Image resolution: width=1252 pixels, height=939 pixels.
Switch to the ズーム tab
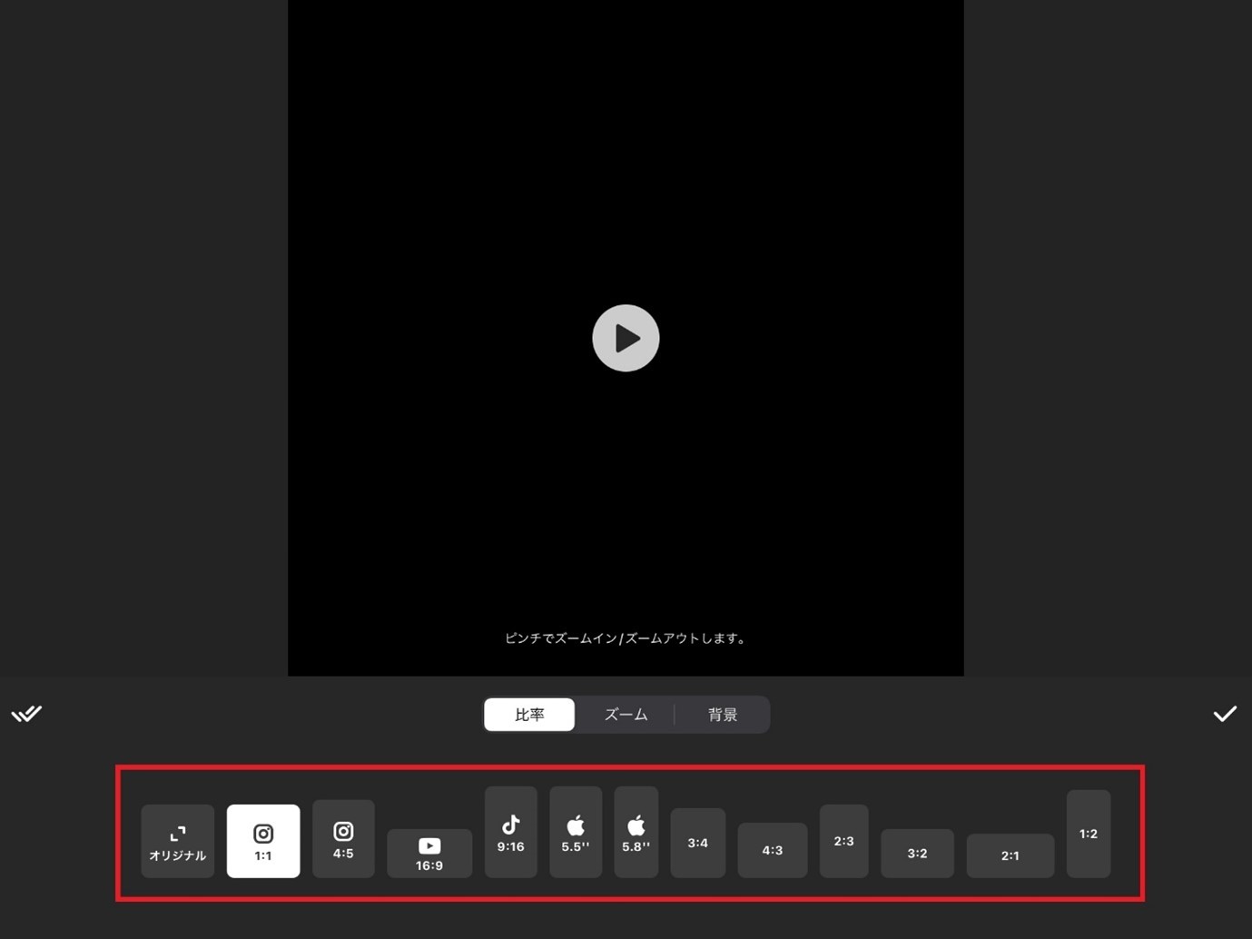(x=626, y=715)
